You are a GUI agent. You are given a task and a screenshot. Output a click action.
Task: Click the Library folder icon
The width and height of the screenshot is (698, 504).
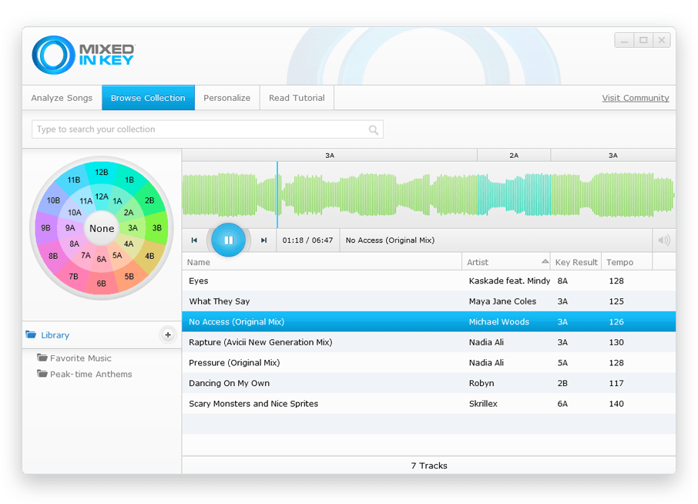click(32, 335)
